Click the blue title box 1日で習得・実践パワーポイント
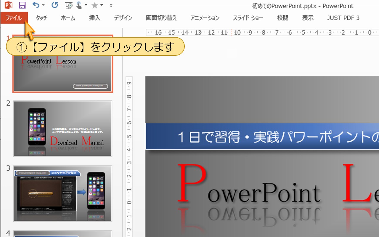This screenshot has height=237, width=379. pos(262,136)
